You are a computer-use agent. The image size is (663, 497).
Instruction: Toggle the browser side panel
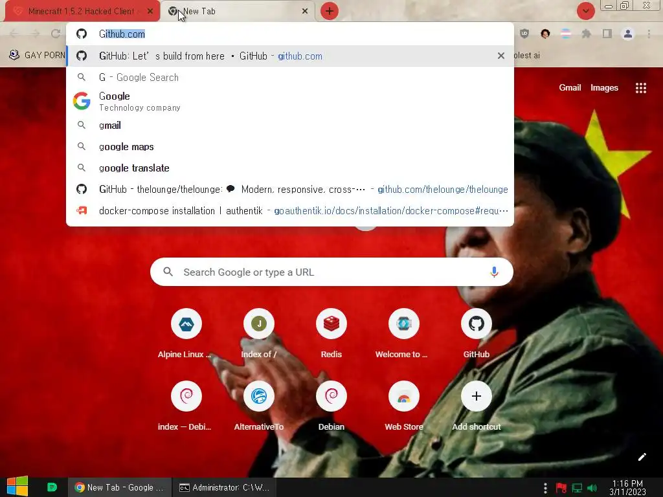pyautogui.click(x=607, y=34)
